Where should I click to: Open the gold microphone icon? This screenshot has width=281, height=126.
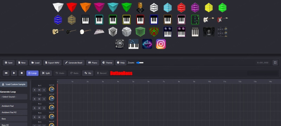click(x=140, y=7)
